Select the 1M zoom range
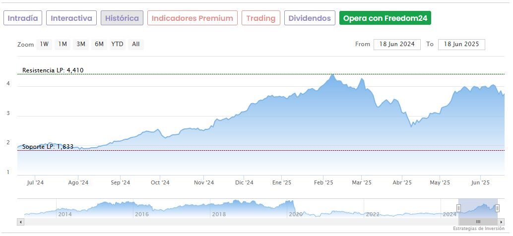The image size is (513, 236). click(63, 44)
